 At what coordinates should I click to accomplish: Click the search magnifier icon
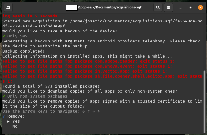pyautogui.click(x=158, y=7)
